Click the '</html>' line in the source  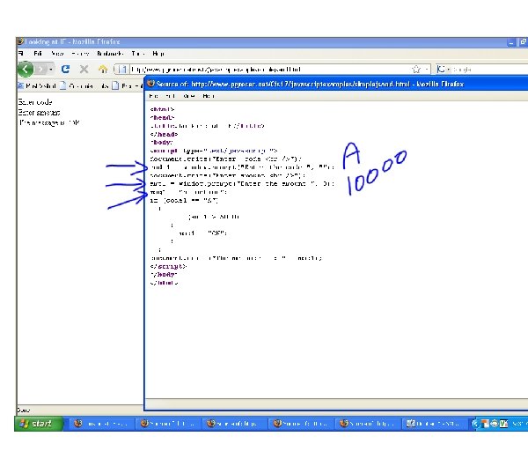[164, 283]
